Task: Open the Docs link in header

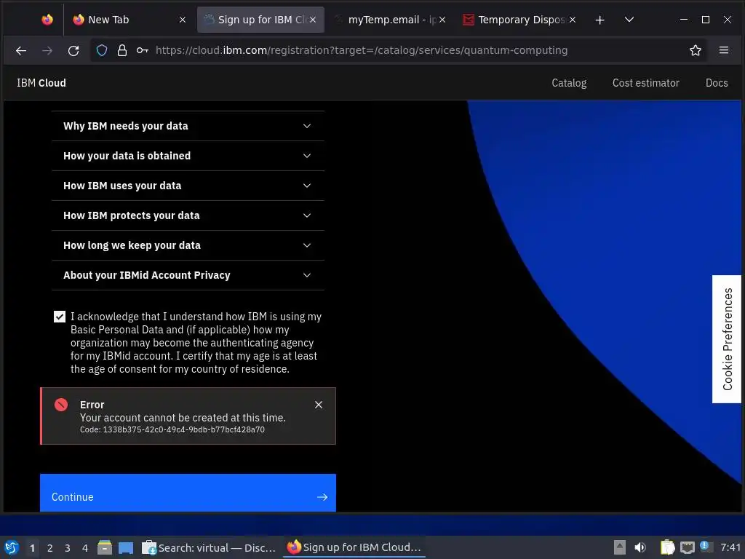Action: (x=717, y=83)
